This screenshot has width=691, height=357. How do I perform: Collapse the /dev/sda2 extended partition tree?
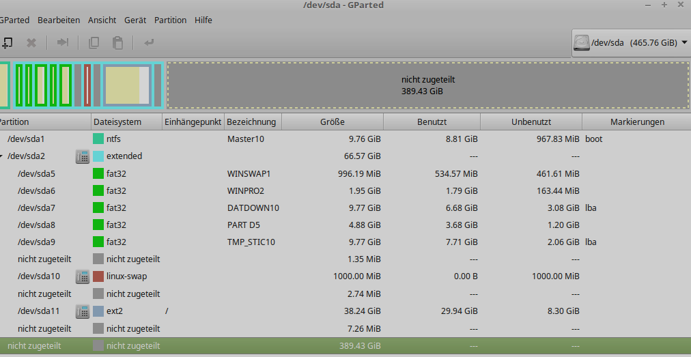tap(1, 156)
